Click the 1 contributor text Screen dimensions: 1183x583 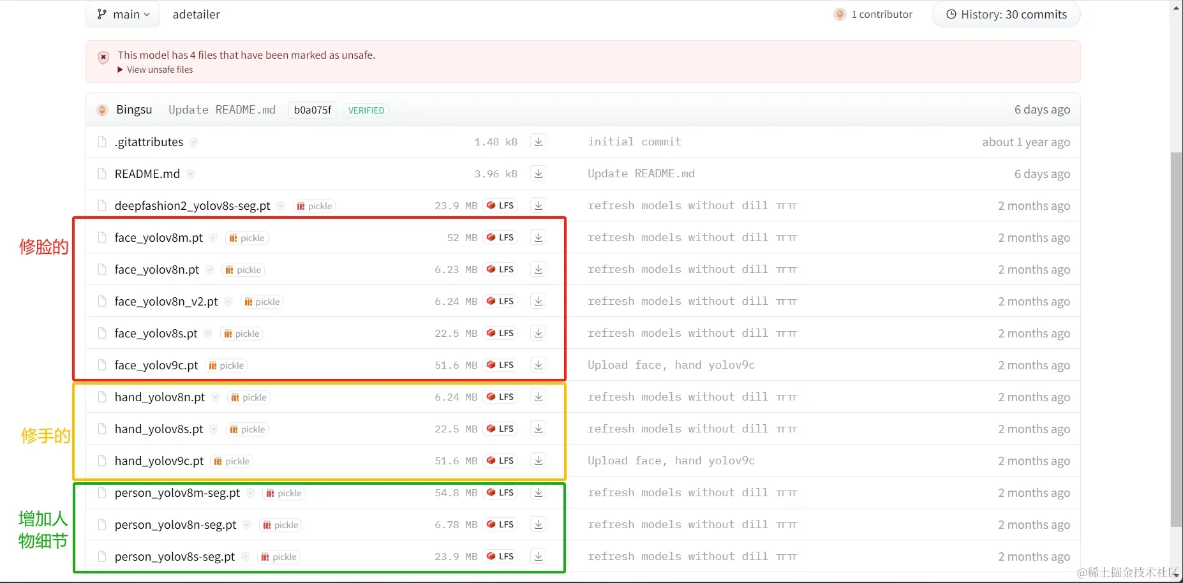(882, 14)
